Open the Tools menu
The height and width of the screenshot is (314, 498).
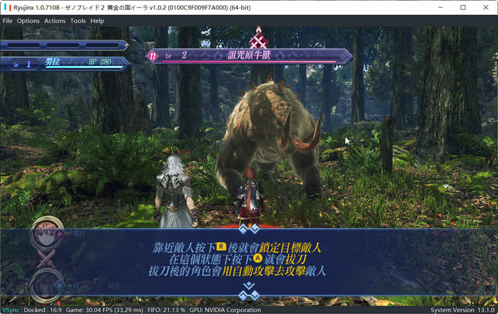click(x=78, y=21)
